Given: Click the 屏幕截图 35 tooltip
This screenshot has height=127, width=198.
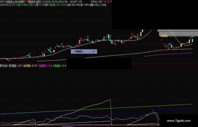Looking at the screenshot, I should point(84,51).
